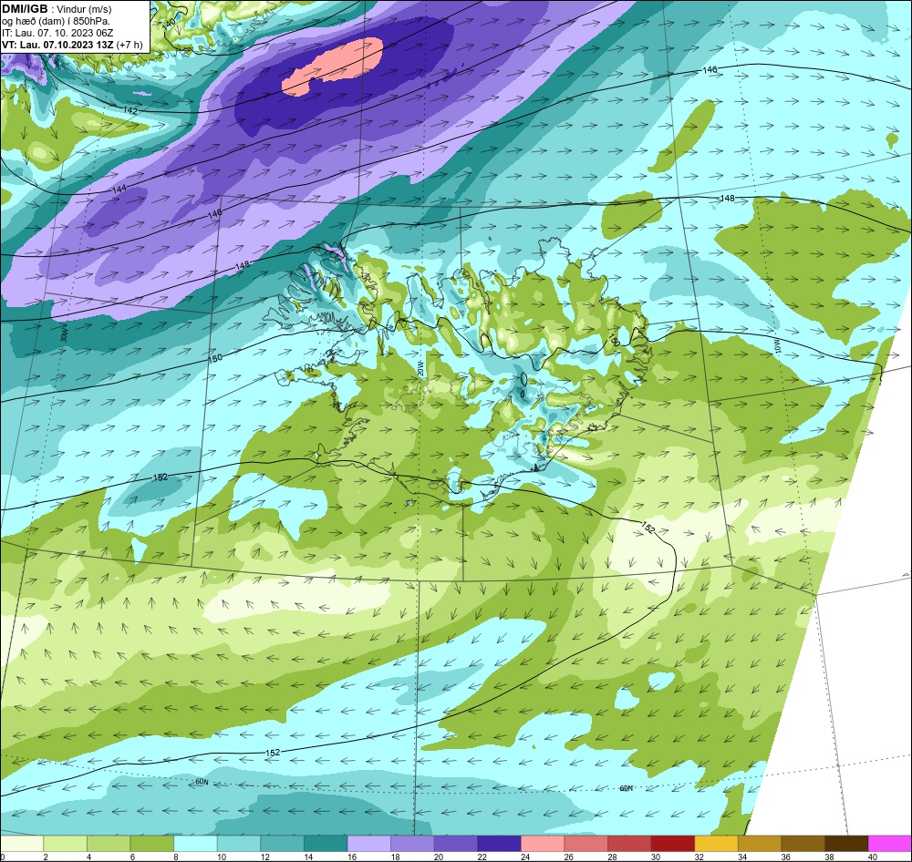The height and width of the screenshot is (862, 912).
Task: Click the '140' contour label
Action: [170, 24]
